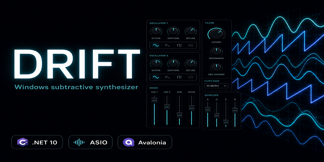
Task: Click the envelope Attack (A) fader handle
Action: (x=208, y=110)
